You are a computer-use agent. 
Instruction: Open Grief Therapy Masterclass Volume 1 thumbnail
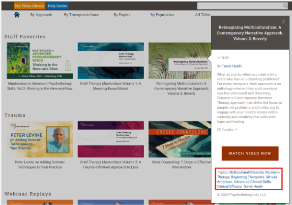[111, 60]
